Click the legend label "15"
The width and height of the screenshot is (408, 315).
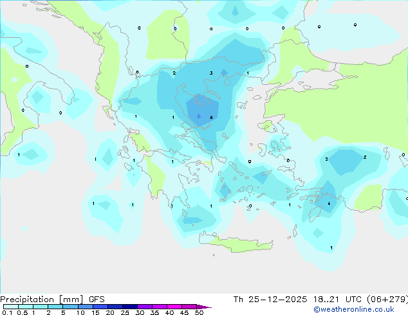(95, 312)
